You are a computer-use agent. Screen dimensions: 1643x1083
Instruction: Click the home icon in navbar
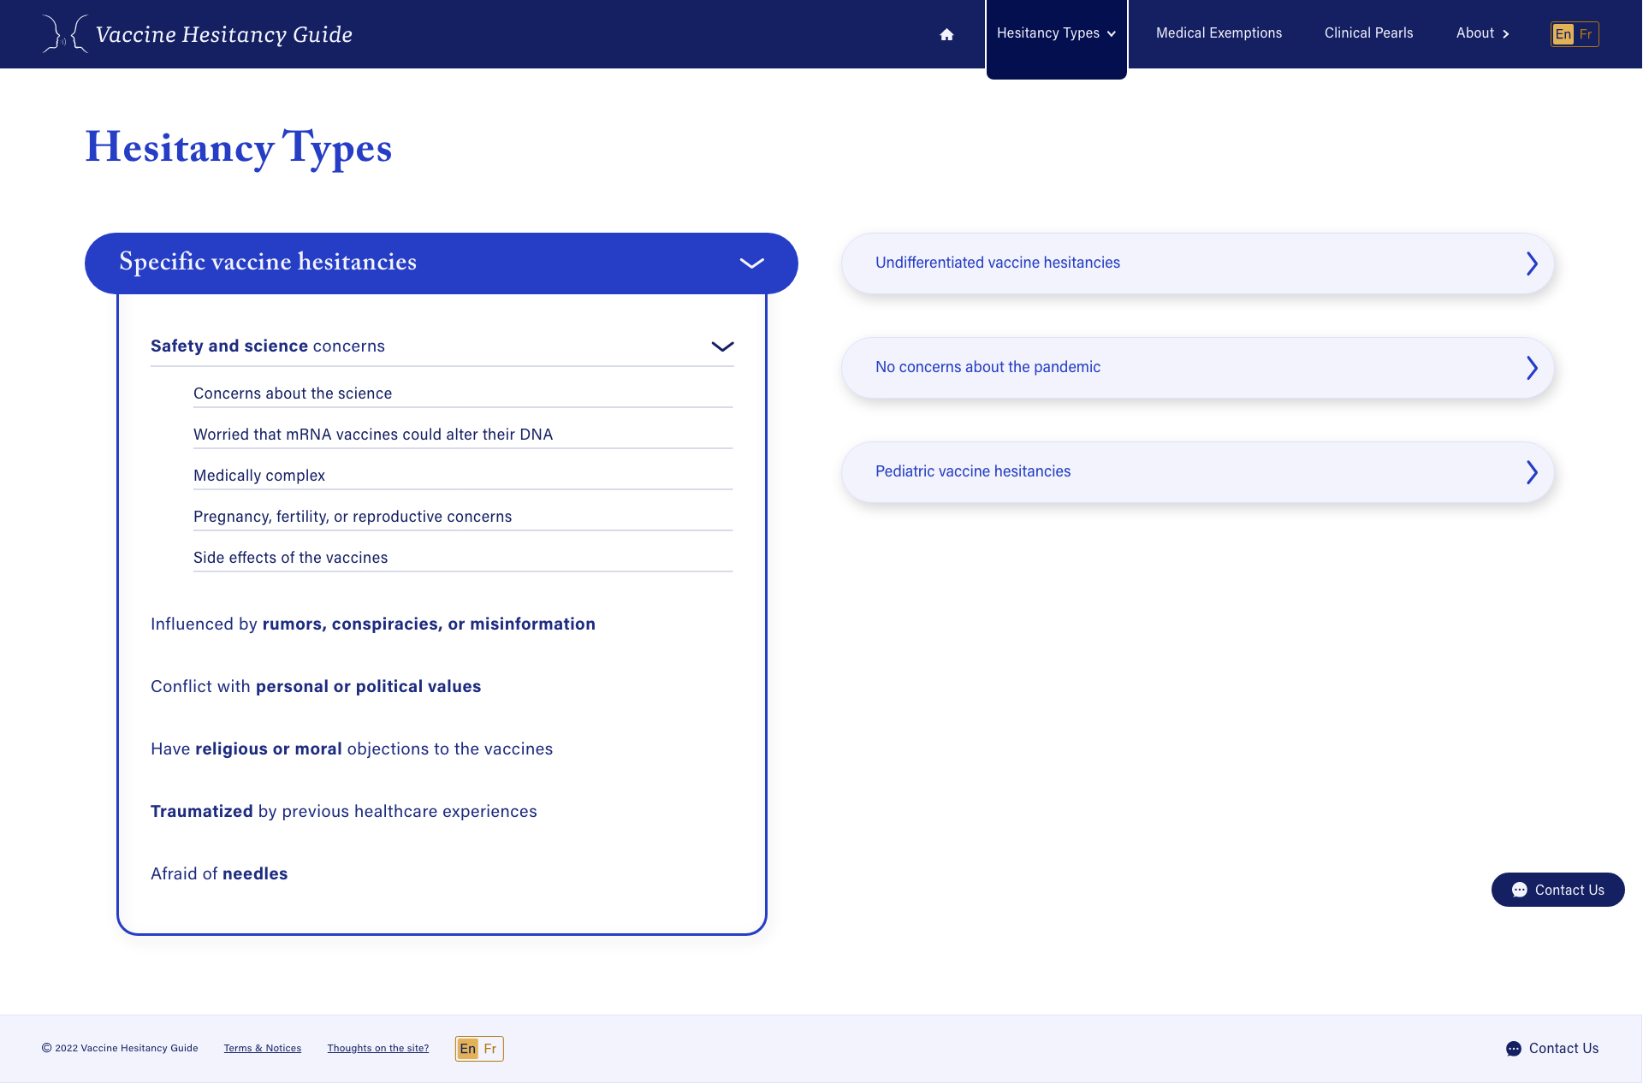click(946, 34)
